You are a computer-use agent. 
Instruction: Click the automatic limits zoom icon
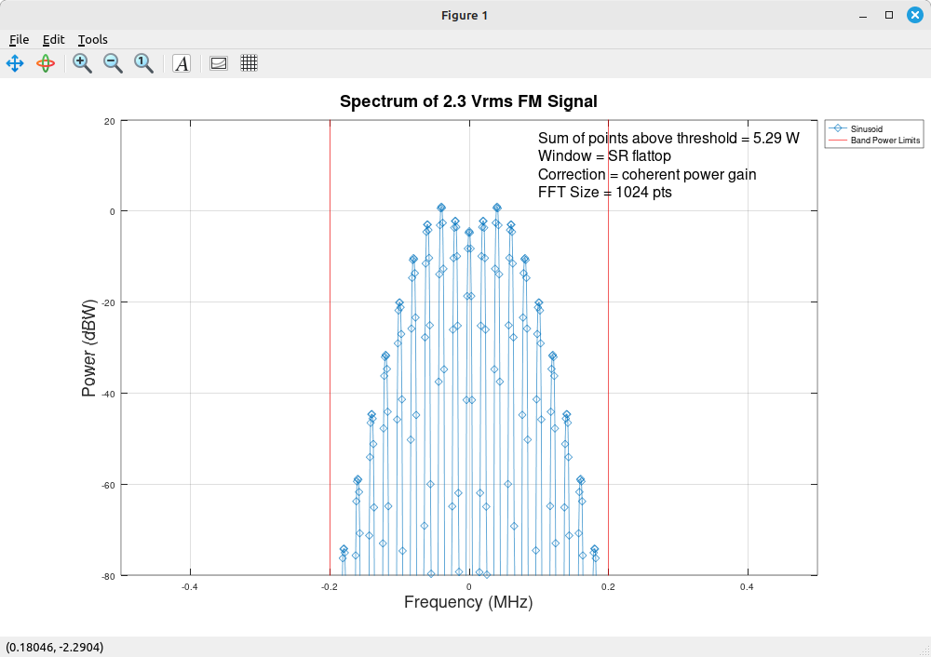143,63
